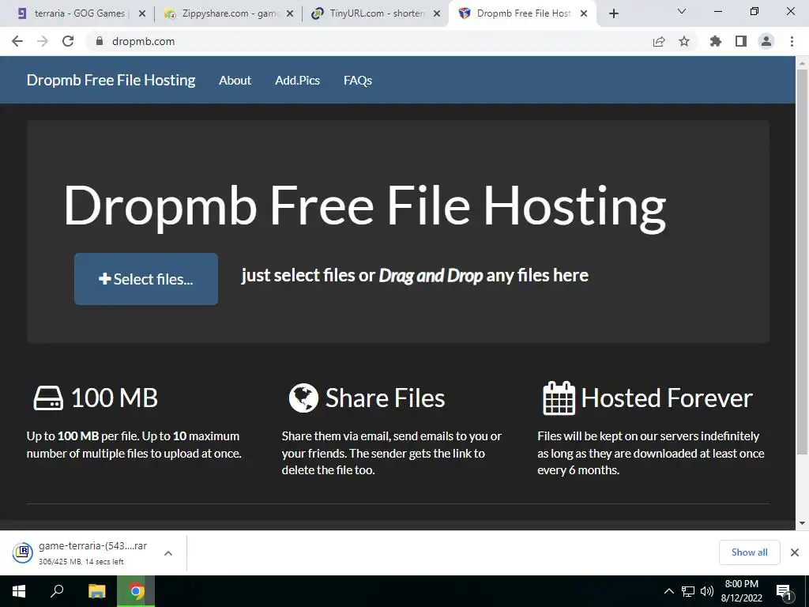The width and height of the screenshot is (809, 607).
Task: Click the RAR file icon in downloads bar
Action: click(x=23, y=552)
